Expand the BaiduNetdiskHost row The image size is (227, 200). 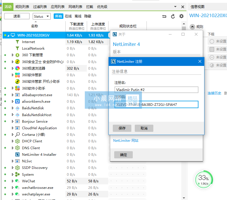[x=13, y=115]
